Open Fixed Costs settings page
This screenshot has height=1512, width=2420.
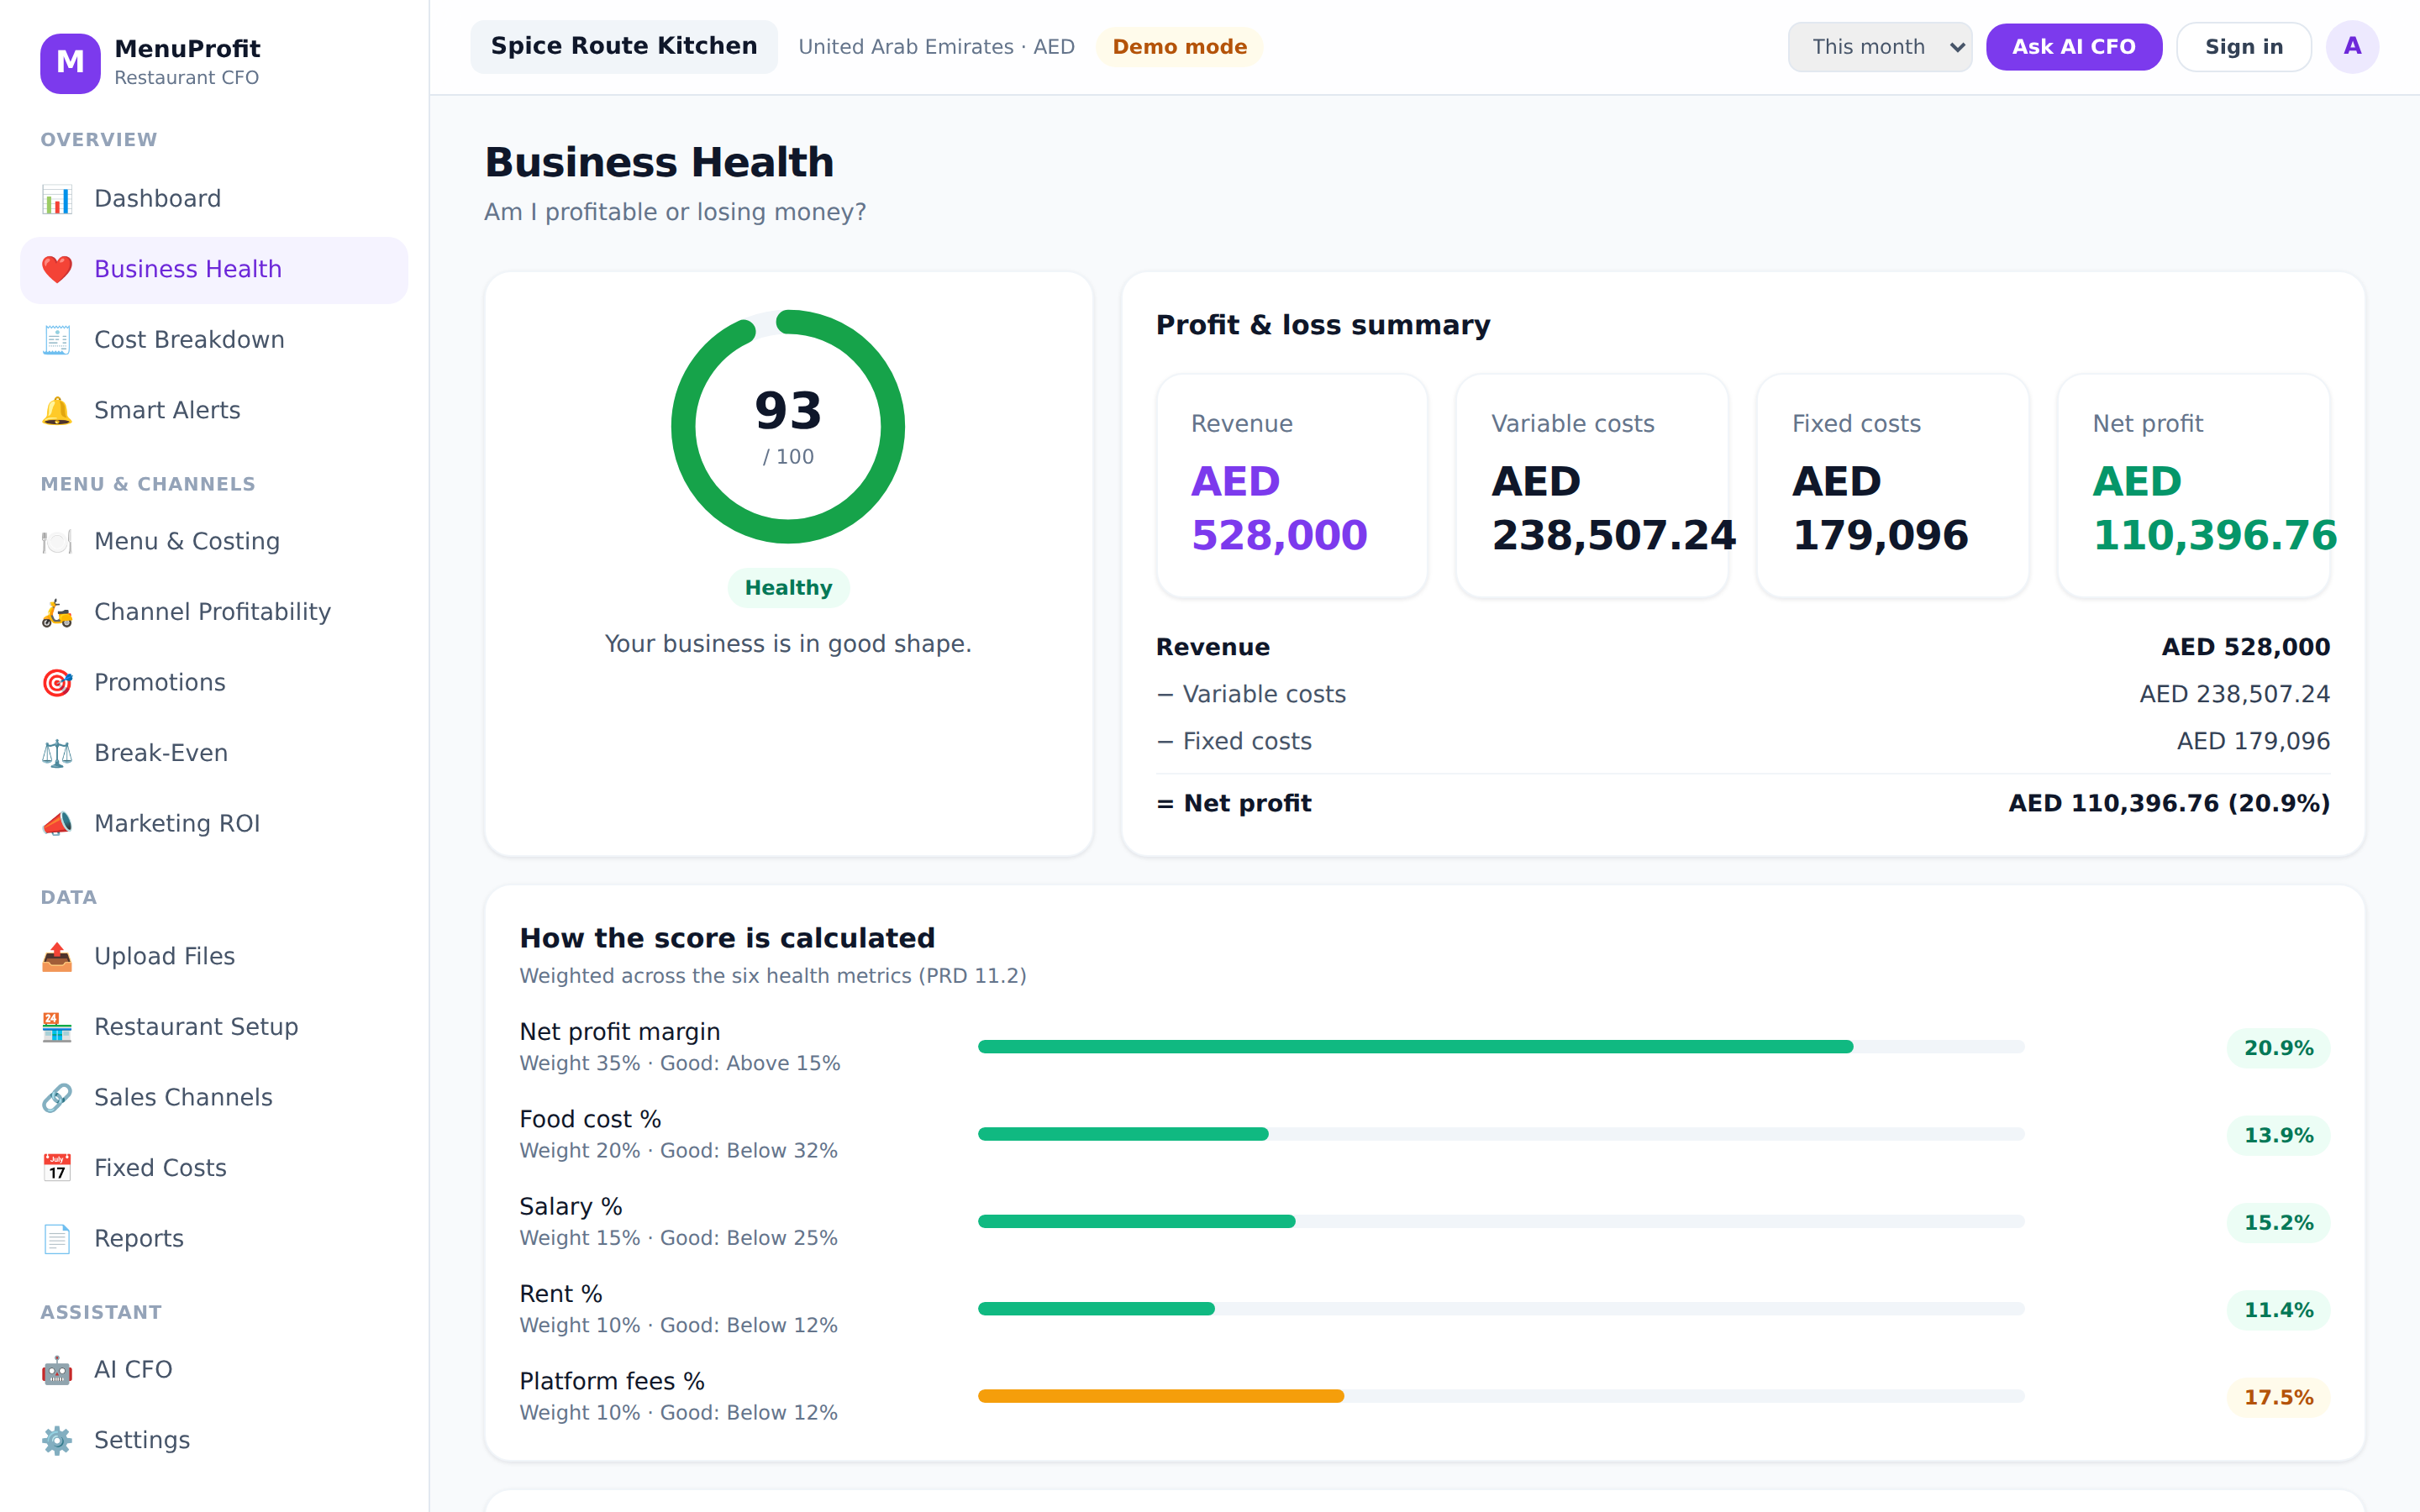pos(214,1168)
